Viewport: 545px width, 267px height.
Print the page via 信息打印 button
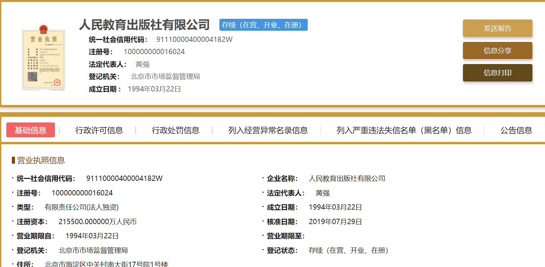pos(497,73)
